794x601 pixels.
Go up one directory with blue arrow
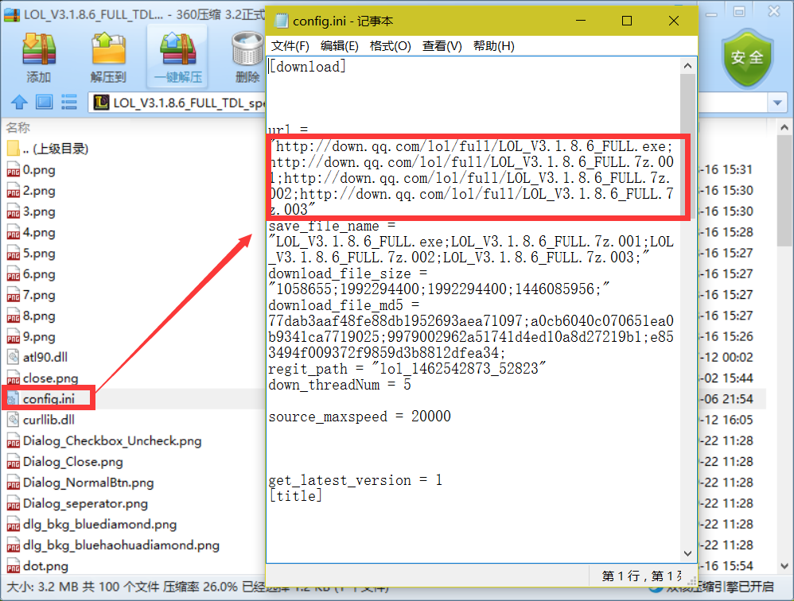(x=19, y=103)
